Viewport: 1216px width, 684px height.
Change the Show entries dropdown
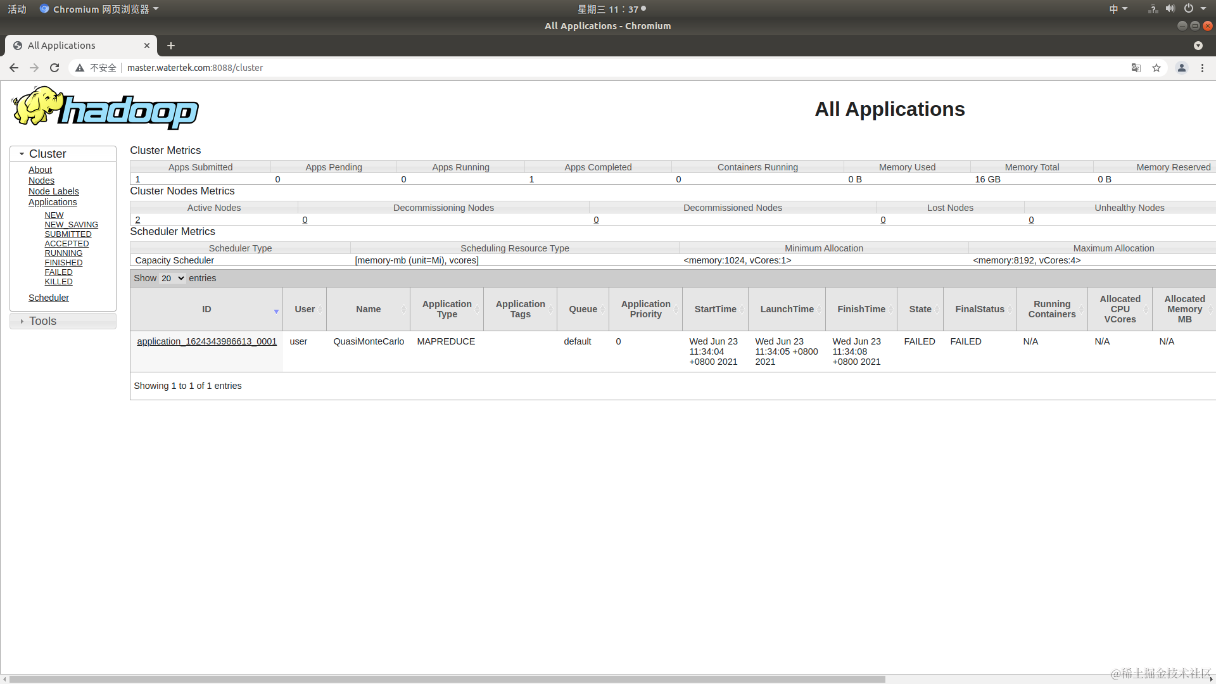coord(172,278)
